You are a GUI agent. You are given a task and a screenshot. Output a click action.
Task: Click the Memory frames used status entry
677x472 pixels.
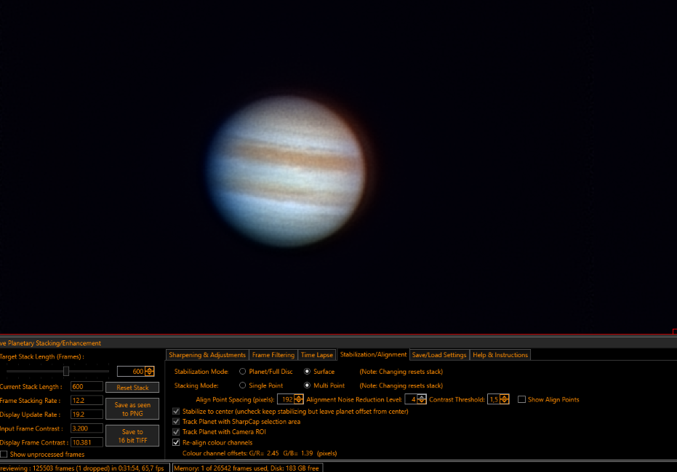coord(247,468)
